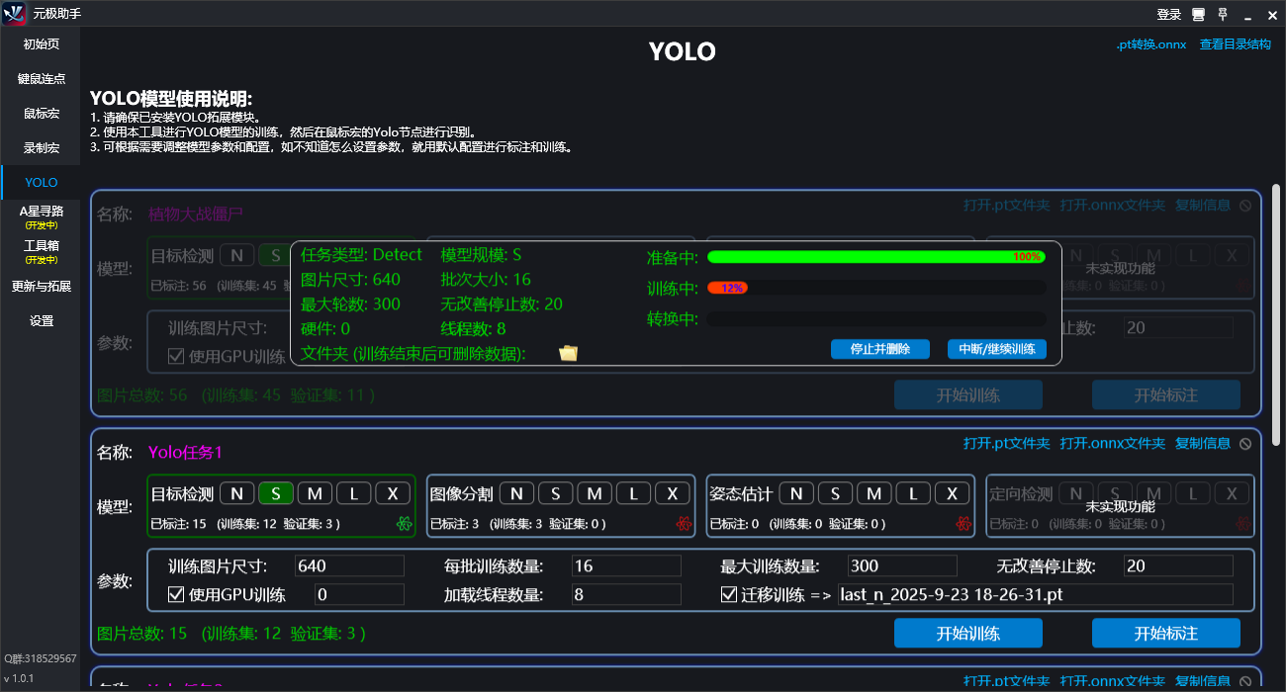Open dataset folder via folder icon in training popup
The height and width of the screenshot is (692, 1286).
(x=568, y=351)
